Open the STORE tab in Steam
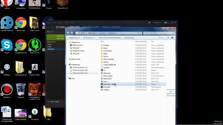The height and width of the screenshot is (125, 223). tap(60, 27)
